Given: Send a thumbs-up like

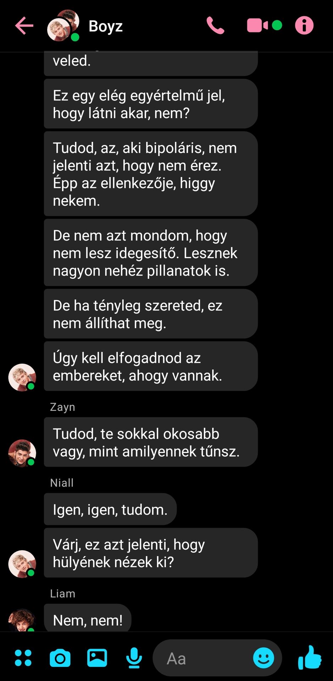Looking at the screenshot, I should (x=310, y=657).
